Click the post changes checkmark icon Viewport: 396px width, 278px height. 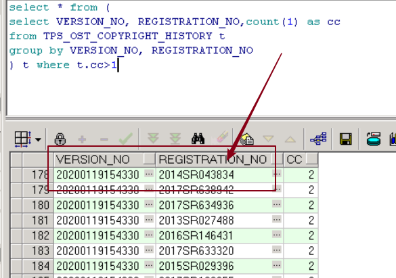[x=126, y=139]
